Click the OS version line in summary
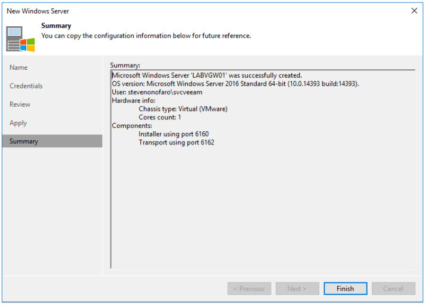The image size is (425, 305). [x=235, y=84]
